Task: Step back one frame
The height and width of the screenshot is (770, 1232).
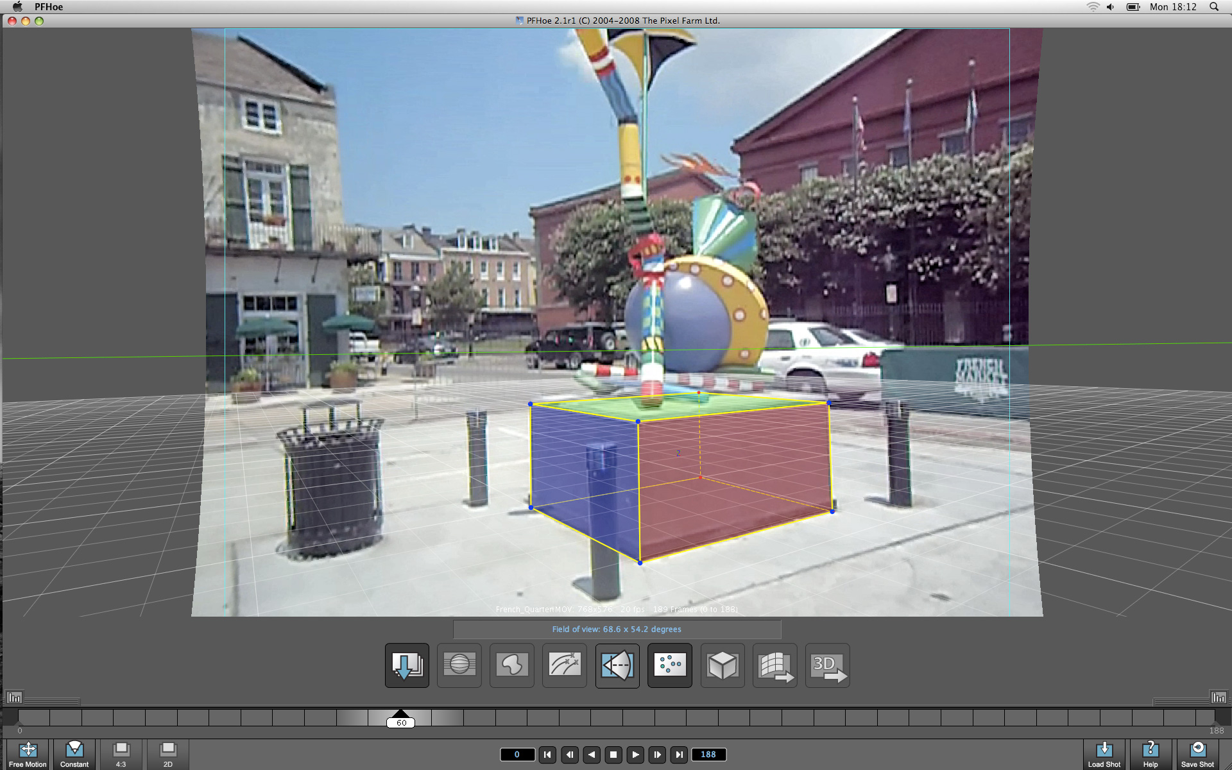Action: click(569, 755)
